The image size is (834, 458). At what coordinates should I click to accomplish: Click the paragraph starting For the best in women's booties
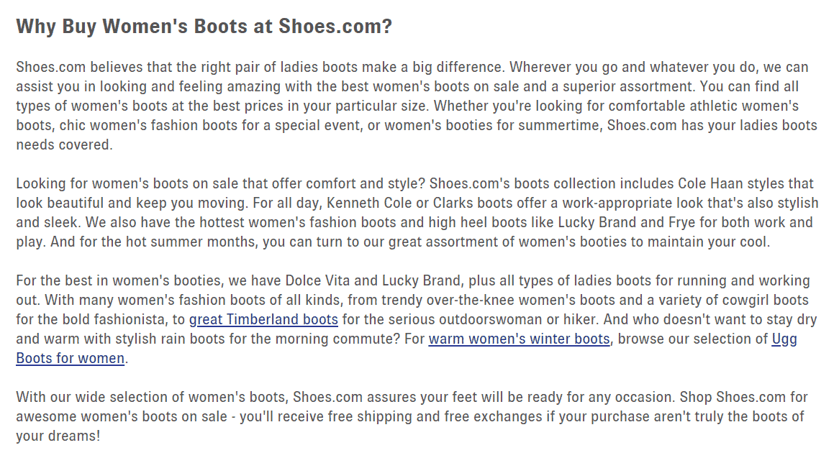pos(416,319)
